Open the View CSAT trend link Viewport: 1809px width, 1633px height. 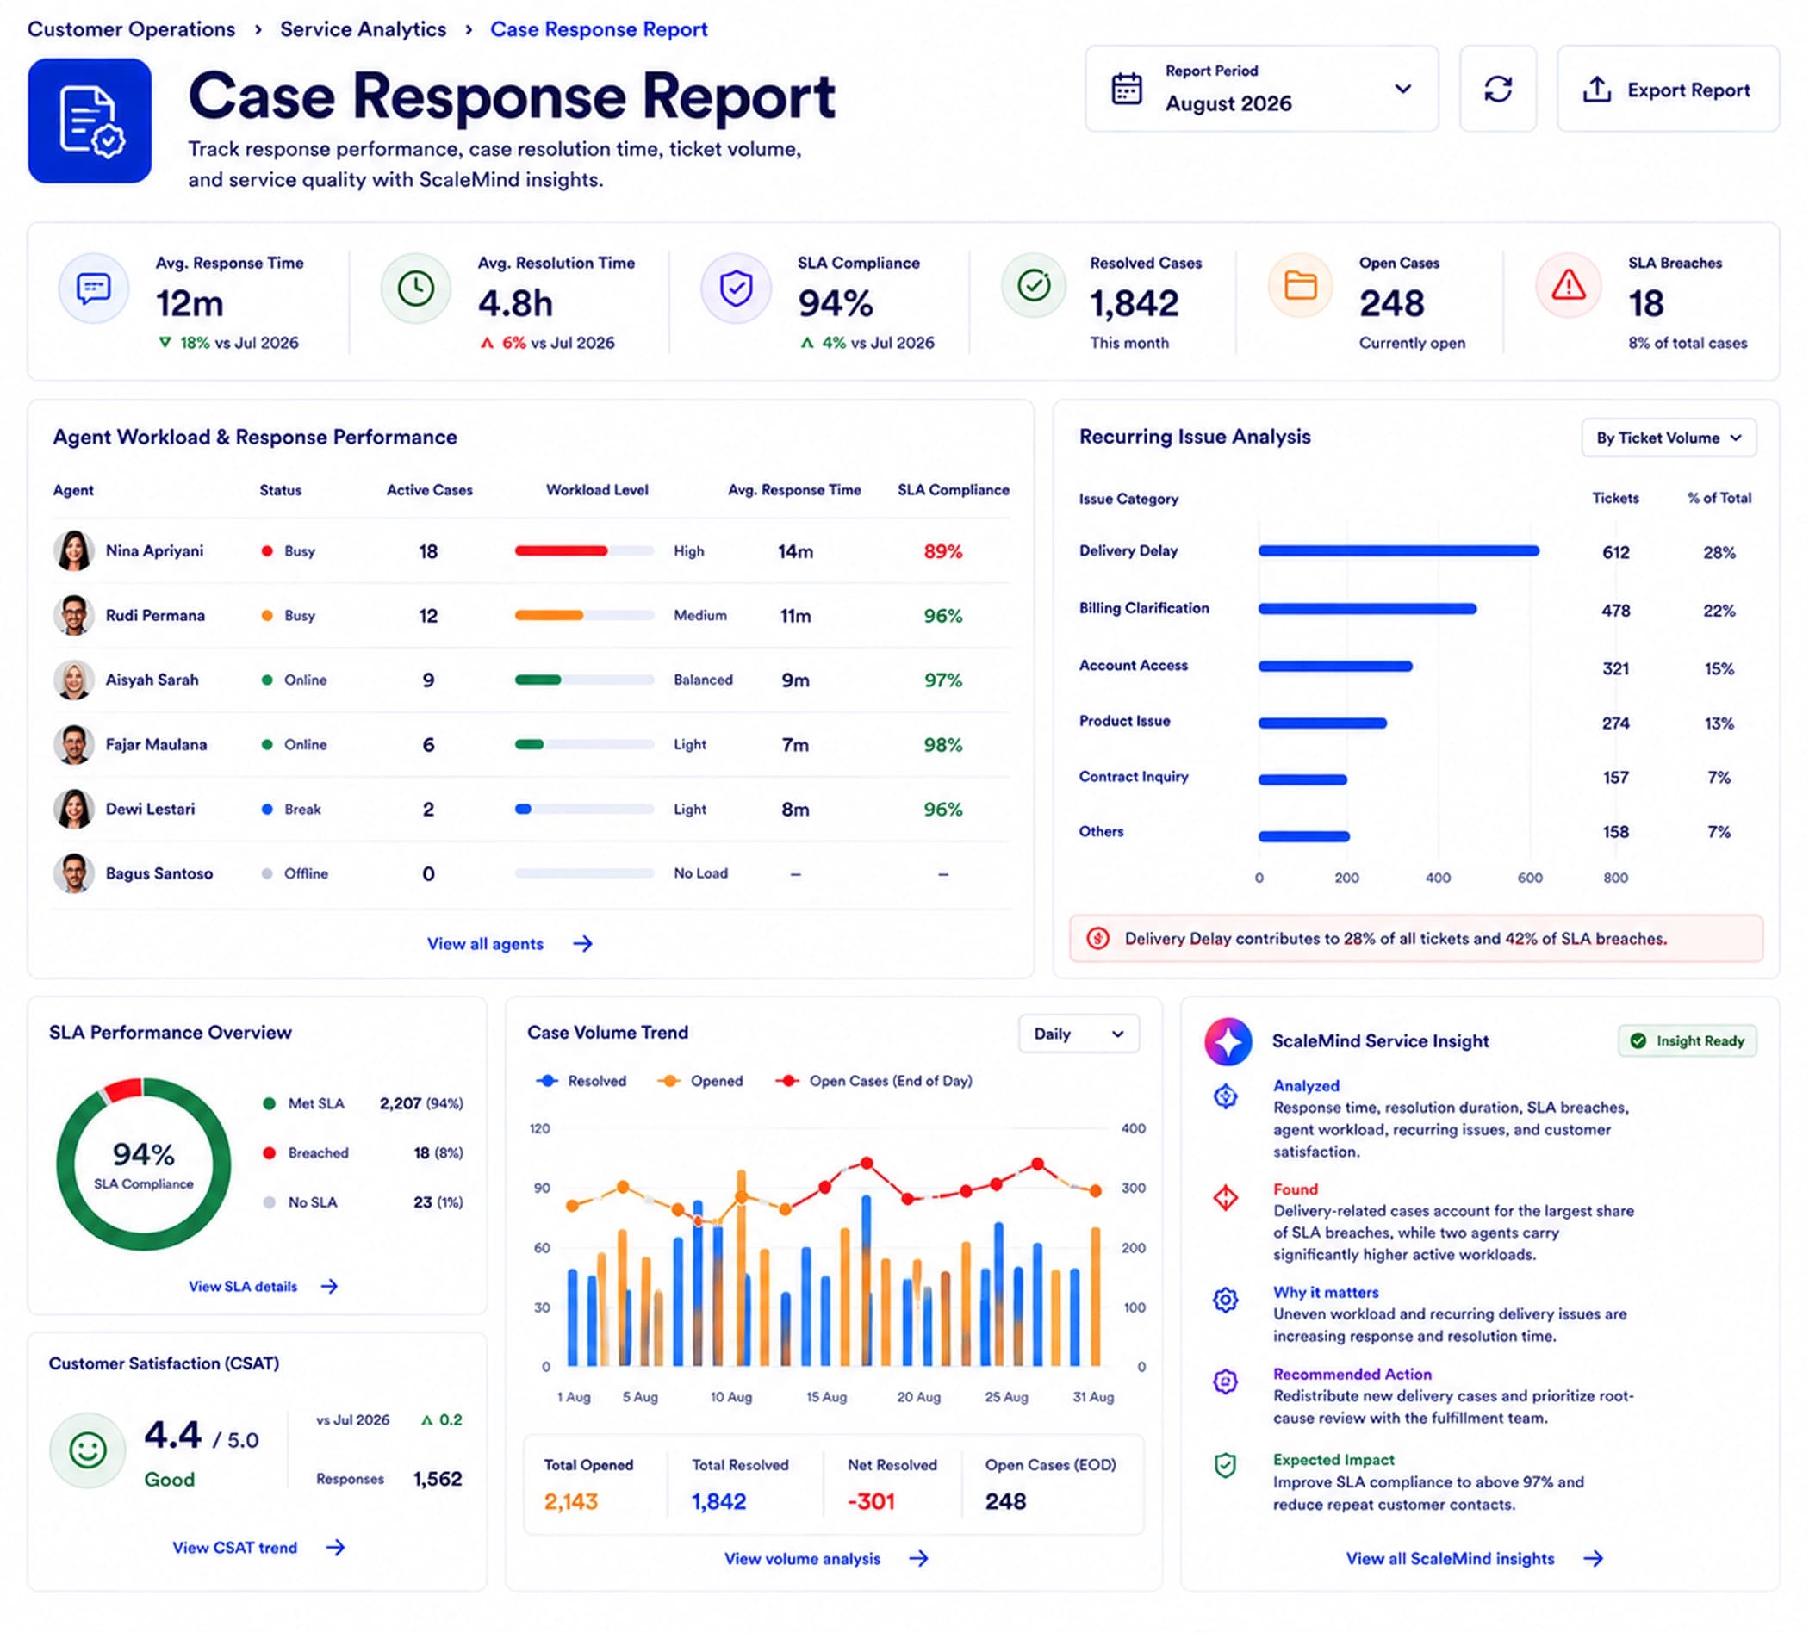258,1548
